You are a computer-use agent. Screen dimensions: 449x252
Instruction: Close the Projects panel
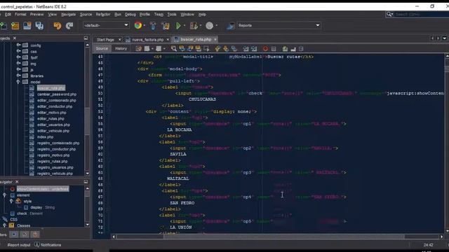pyautogui.click(x=15, y=38)
